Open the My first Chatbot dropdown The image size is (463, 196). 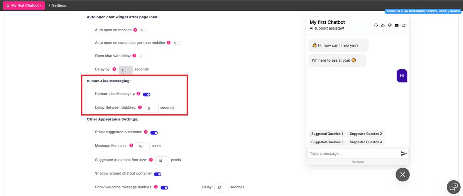[24, 5]
